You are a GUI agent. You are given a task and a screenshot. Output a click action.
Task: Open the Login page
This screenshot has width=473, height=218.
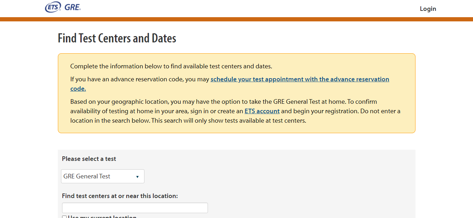coord(428,9)
